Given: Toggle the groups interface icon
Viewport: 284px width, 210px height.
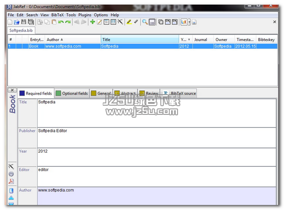Looking at the screenshot, I should pos(161,22).
